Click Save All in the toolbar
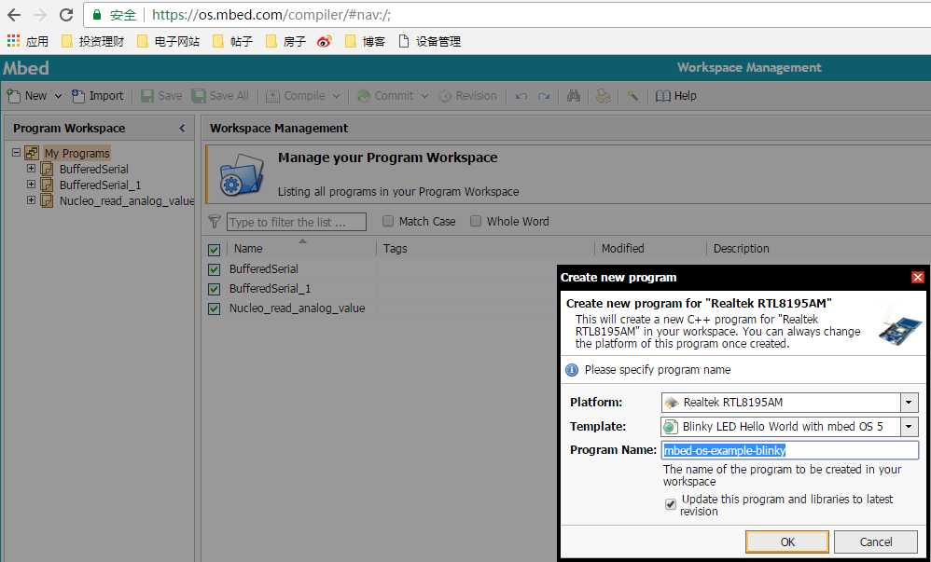Image resolution: width=931 pixels, height=562 pixels. [x=221, y=96]
